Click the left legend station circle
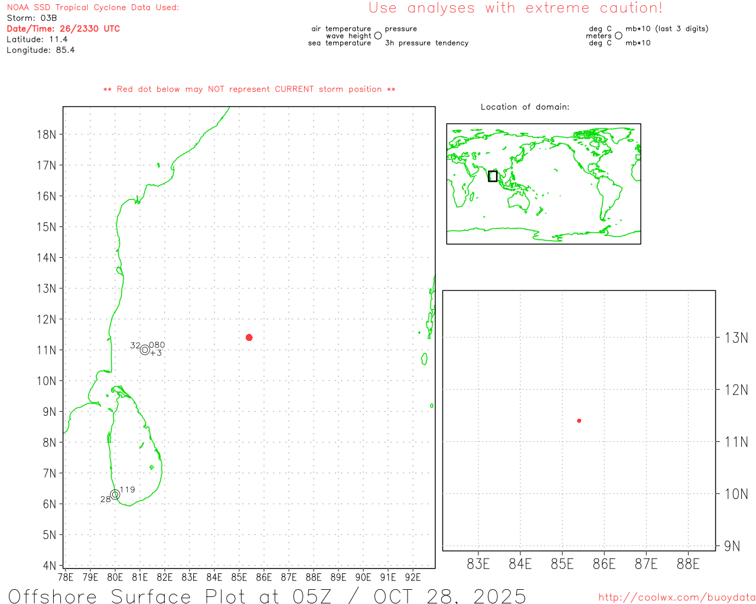The image size is (756, 604). [x=378, y=36]
